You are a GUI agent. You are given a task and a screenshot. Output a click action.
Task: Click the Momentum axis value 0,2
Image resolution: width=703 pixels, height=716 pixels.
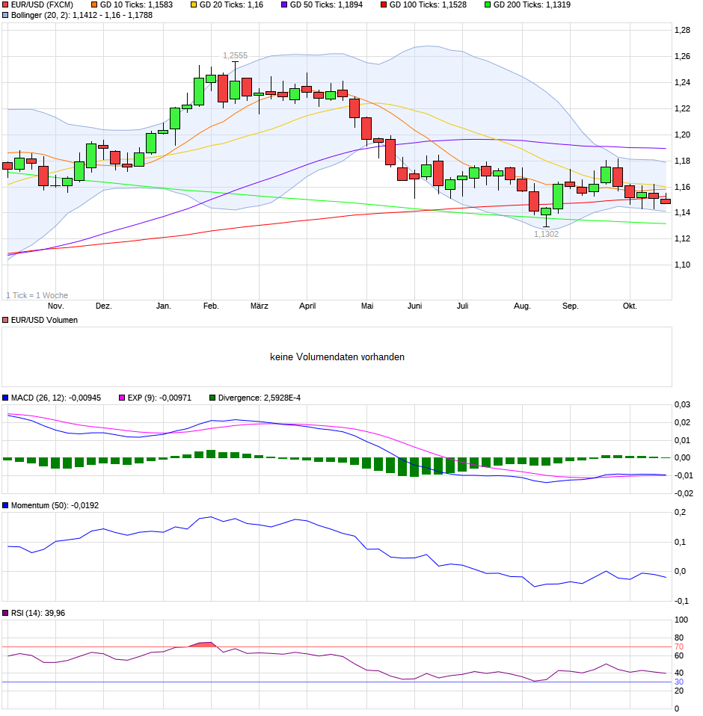pyautogui.click(x=680, y=513)
